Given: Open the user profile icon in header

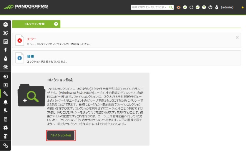Looking at the screenshot, I should [x=217, y=7].
